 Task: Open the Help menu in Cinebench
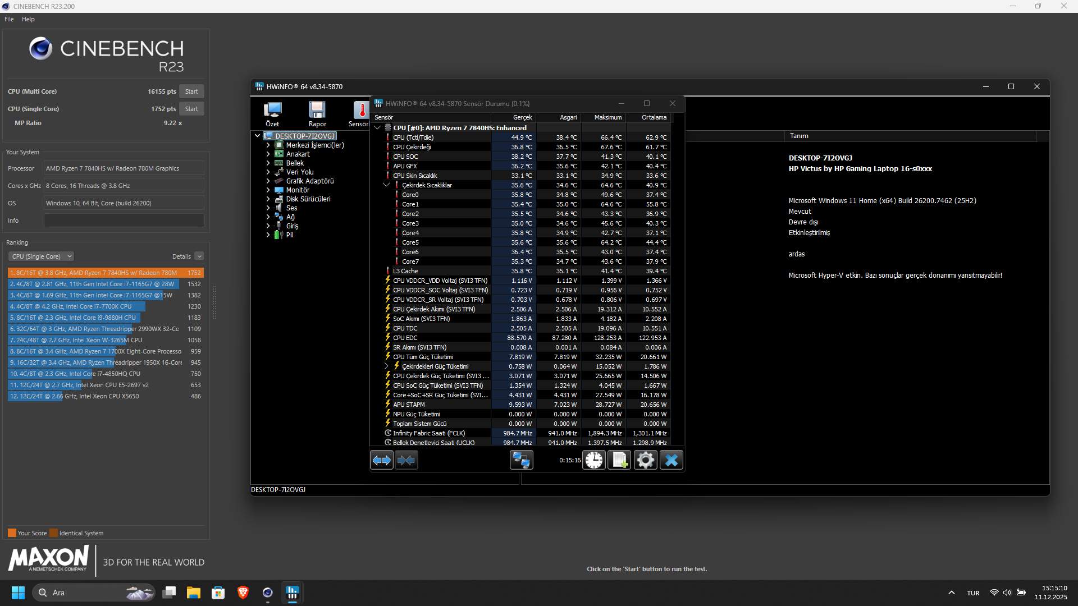(28, 19)
